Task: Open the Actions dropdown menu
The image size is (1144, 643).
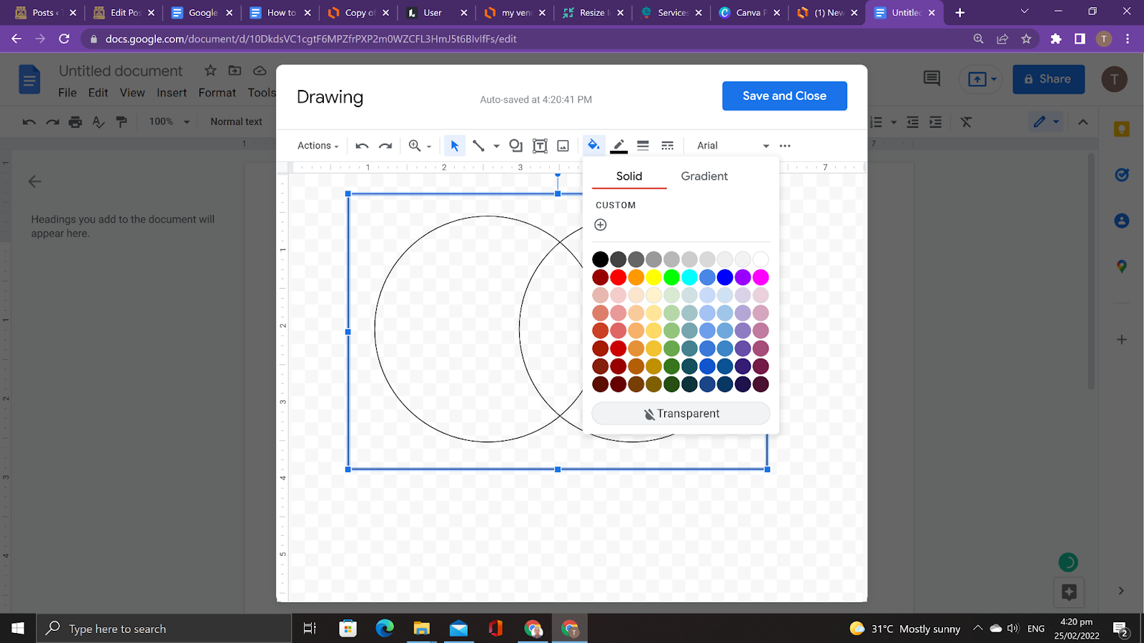Action: point(317,146)
